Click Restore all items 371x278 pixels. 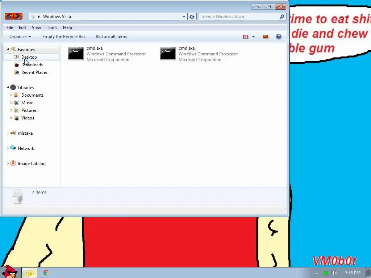111,37
